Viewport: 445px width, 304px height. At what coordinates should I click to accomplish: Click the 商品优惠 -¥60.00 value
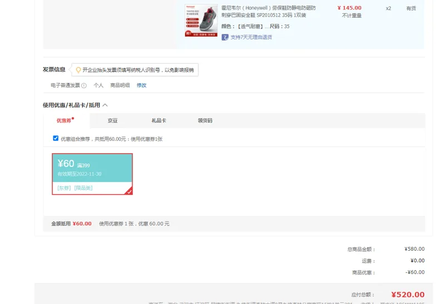(415, 272)
